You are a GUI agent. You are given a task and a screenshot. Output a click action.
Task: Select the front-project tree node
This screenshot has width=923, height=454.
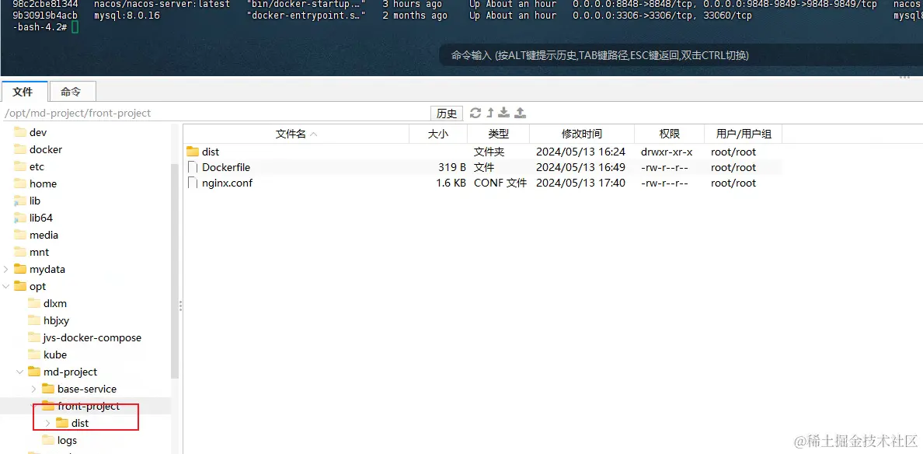pos(89,406)
